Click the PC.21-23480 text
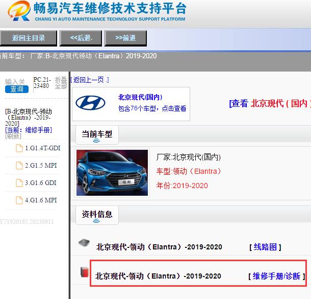Viewport: 311px width, 299px height. point(42,83)
